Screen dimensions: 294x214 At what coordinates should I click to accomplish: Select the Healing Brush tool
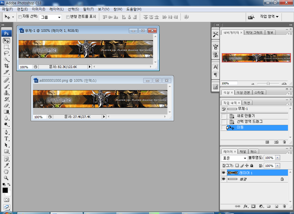coord(6,80)
